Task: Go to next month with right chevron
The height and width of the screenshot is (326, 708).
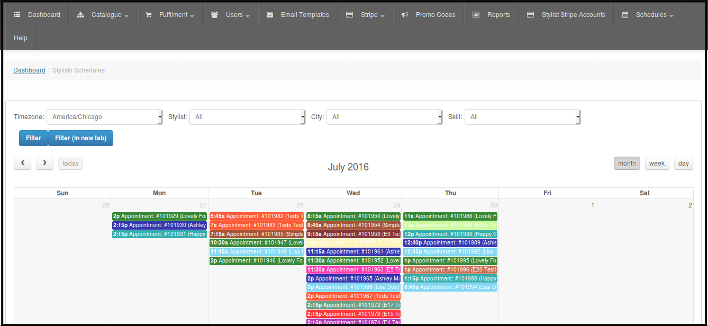Action: [x=44, y=163]
